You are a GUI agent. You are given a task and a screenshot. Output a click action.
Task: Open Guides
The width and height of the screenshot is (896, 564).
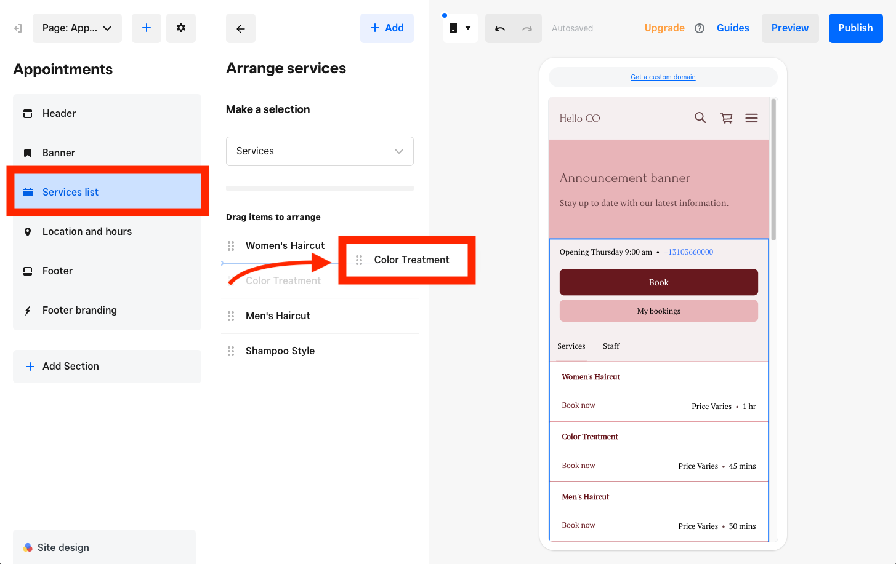(733, 28)
